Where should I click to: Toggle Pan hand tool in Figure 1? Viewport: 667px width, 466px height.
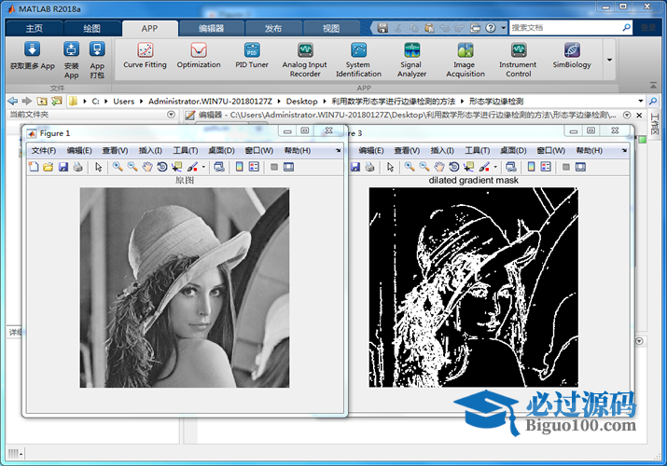click(x=147, y=167)
